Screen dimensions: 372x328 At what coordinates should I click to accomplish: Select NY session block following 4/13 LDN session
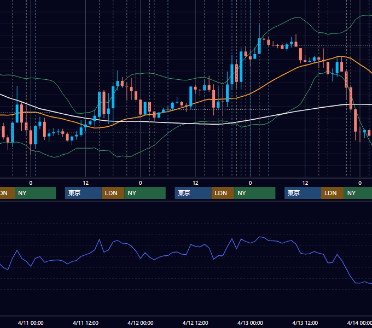click(358, 193)
